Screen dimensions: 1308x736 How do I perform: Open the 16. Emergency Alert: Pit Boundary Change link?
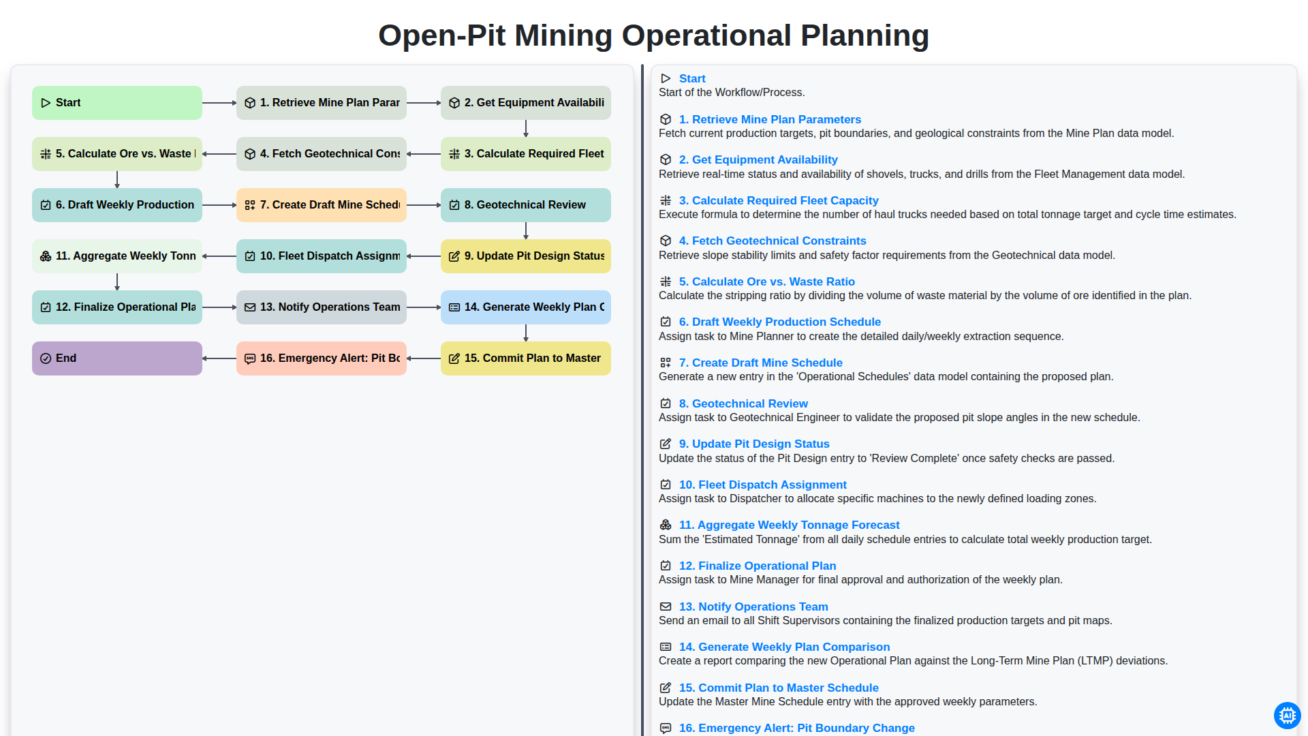(796, 728)
